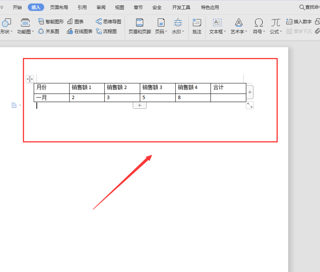Viewport: 320px width, 272px height.
Task: Click the 销售额 1 header cell
Action: [x=87, y=89]
